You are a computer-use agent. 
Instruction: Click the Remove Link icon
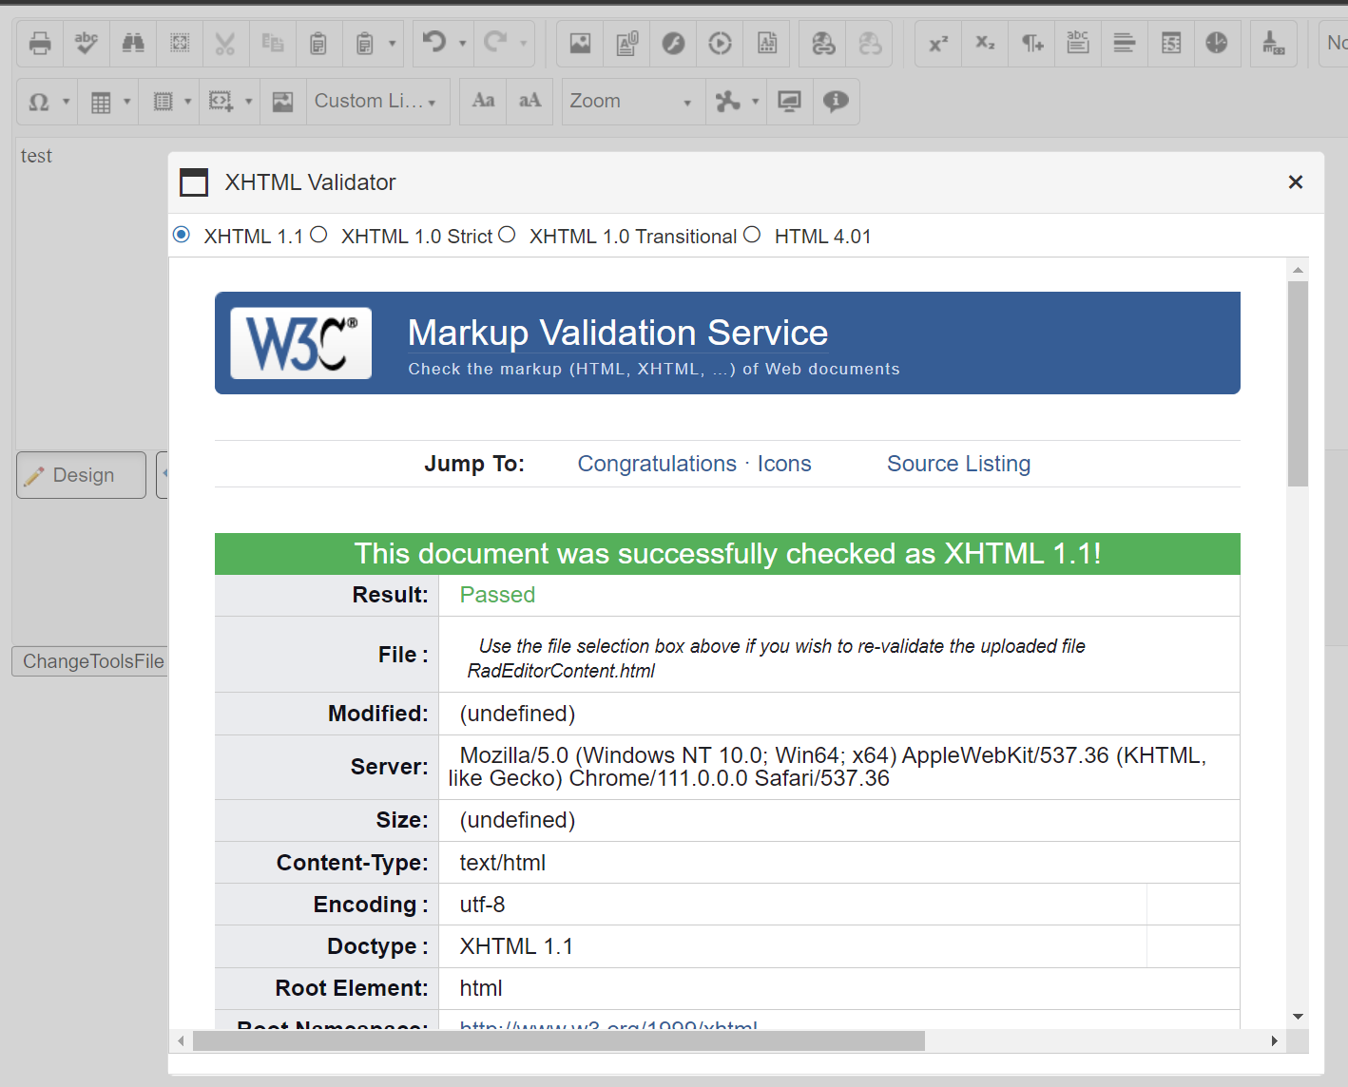coord(870,43)
